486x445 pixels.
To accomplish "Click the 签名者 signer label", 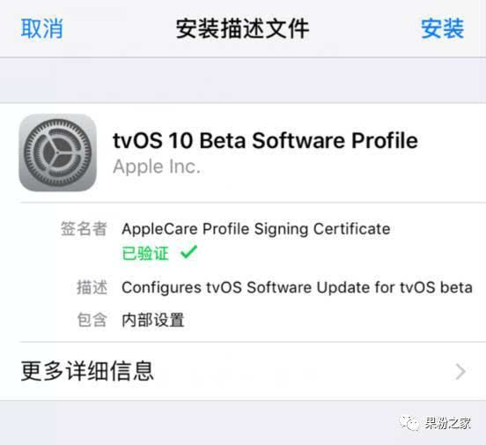I will (x=84, y=229).
